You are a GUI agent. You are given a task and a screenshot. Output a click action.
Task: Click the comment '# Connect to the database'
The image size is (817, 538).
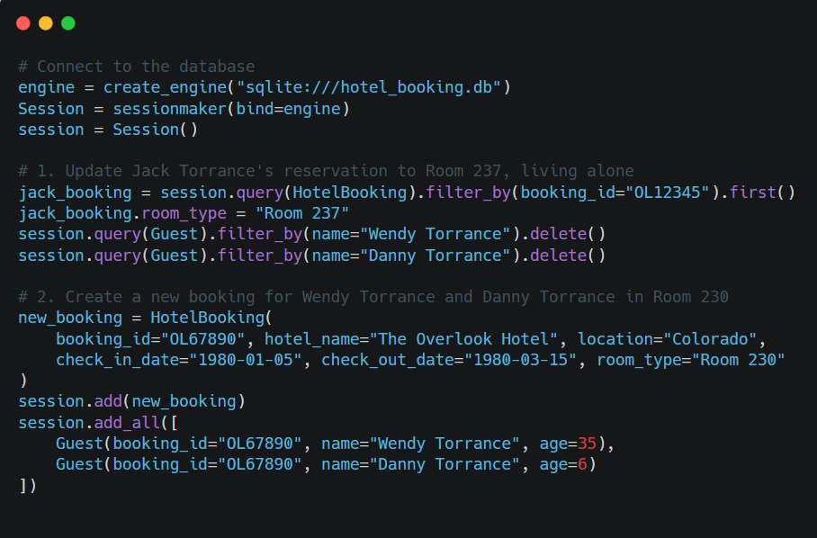point(137,67)
